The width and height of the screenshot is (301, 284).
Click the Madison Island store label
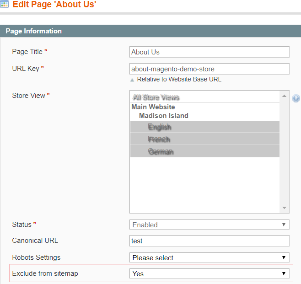click(x=164, y=116)
